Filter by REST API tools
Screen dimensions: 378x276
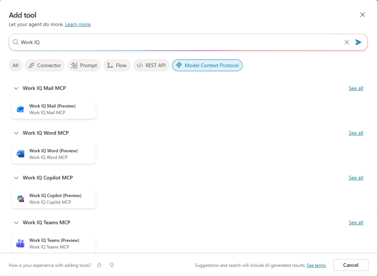pos(151,65)
